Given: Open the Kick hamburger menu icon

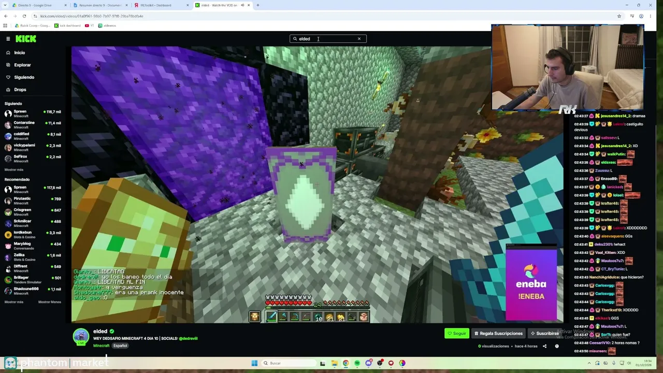Looking at the screenshot, I should coord(8,39).
